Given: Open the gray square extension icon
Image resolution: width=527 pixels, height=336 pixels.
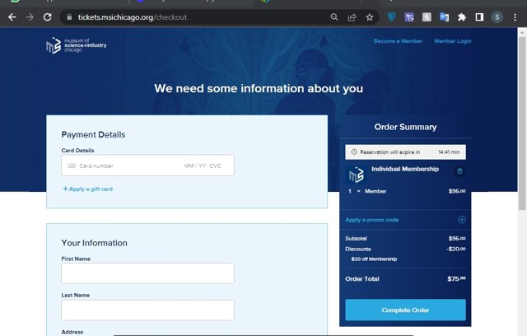Looking at the screenshot, I should pyautogui.click(x=427, y=17).
